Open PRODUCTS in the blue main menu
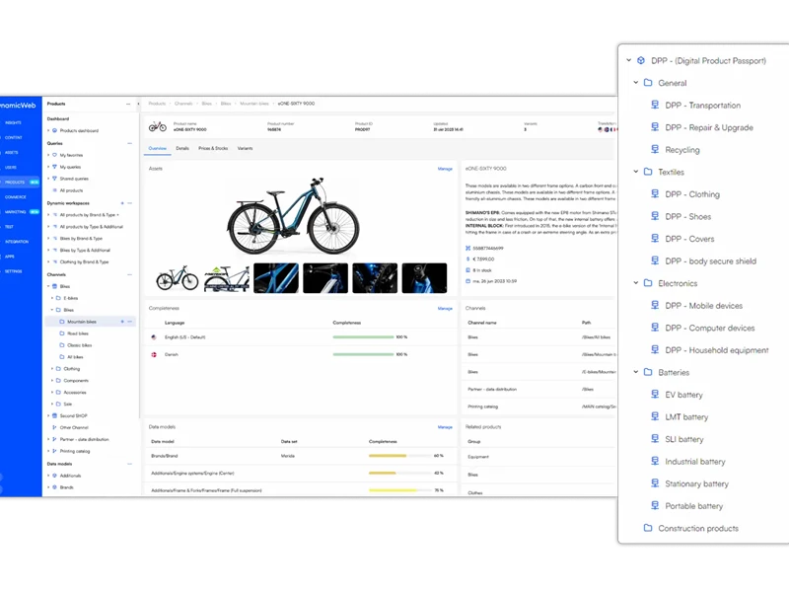The width and height of the screenshot is (789, 592). tap(15, 183)
